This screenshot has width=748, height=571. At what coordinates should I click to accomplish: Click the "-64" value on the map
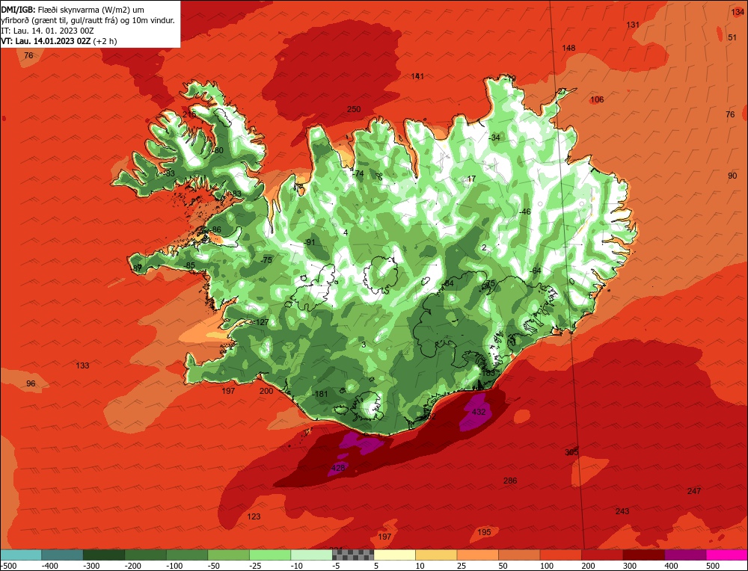tap(536, 271)
